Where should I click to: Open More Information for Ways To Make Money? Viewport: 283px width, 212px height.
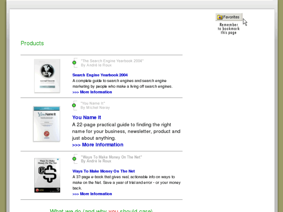[92, 194]
